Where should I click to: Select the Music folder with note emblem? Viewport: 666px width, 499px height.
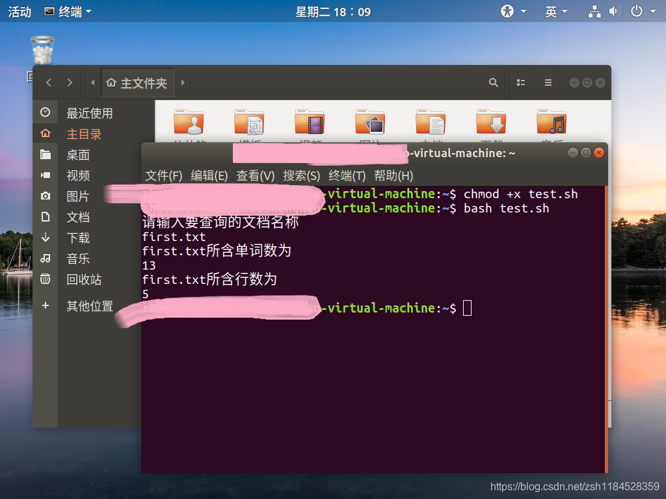click(x=552, y=122)
